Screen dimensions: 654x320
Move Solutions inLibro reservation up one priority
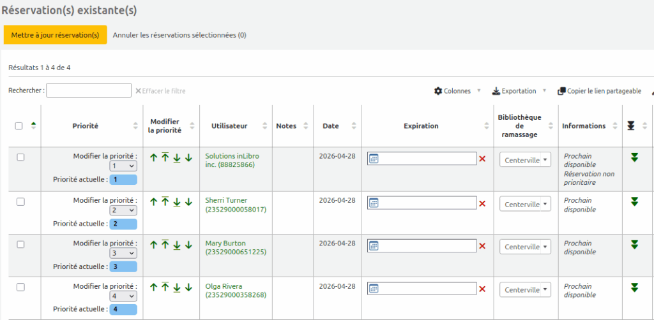tap(153, 158)
